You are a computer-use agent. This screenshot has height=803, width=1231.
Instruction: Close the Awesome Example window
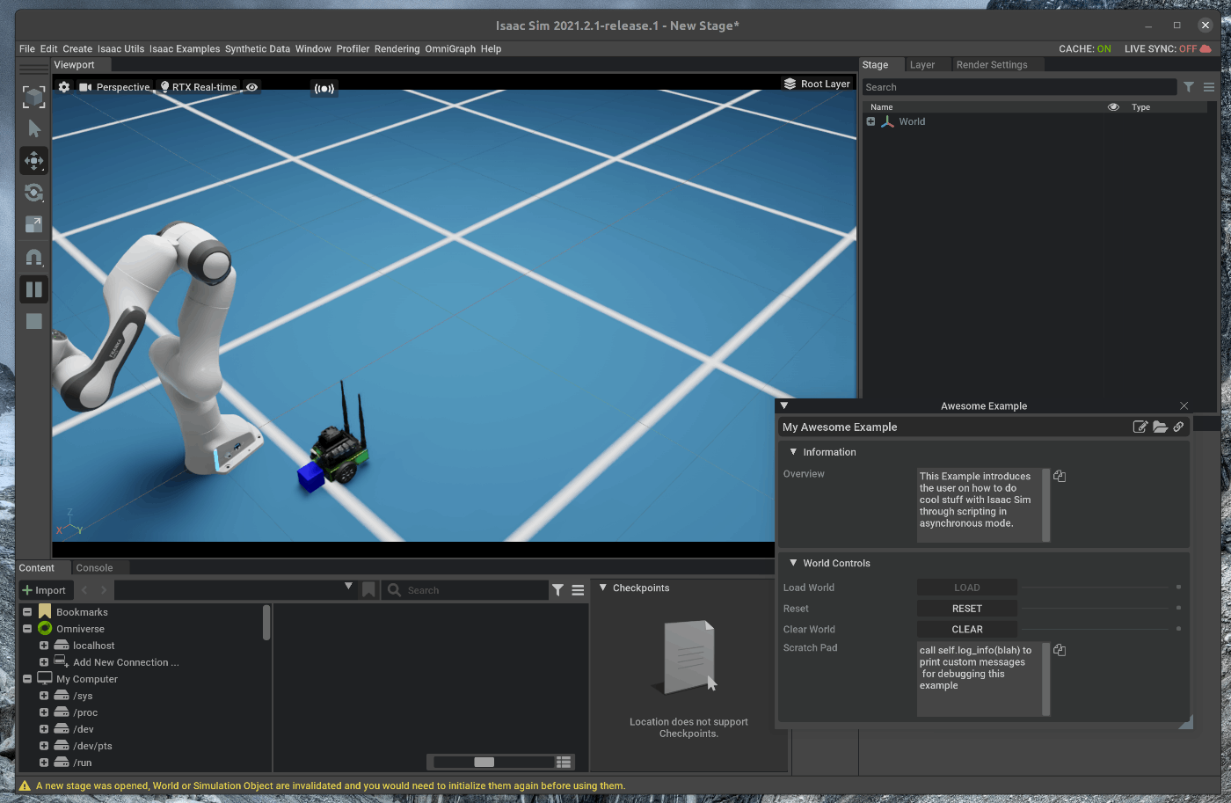coord(1184,405)
